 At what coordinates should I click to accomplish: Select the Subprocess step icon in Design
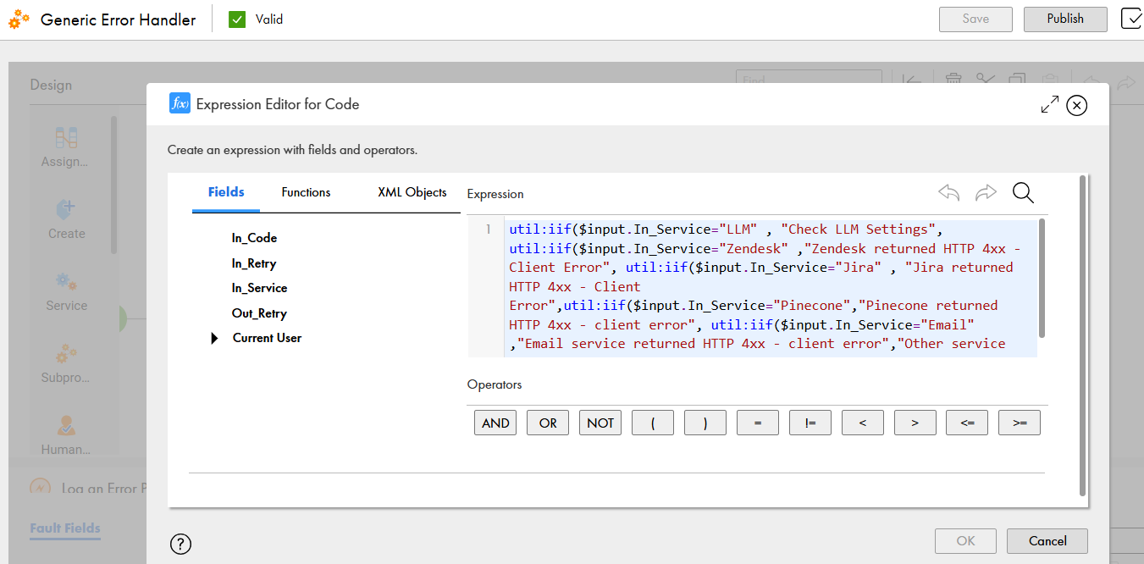click(66, 353)
